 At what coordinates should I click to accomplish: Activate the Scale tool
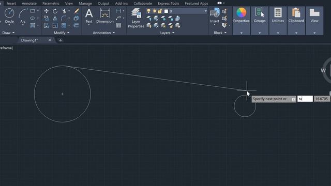[x=55, y=25]
